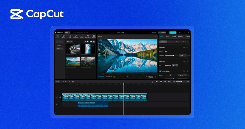Expand the Library section in sidebar
This screenshot has width=245, height=129.
(60, 49)
